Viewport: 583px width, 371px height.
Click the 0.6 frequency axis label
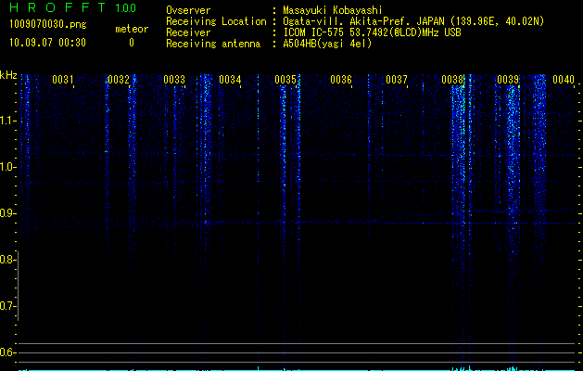(x=7, y=352)
